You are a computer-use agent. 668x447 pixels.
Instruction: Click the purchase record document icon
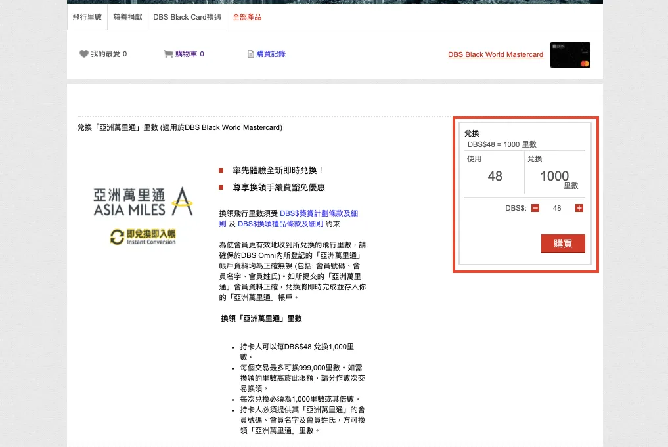250,54
